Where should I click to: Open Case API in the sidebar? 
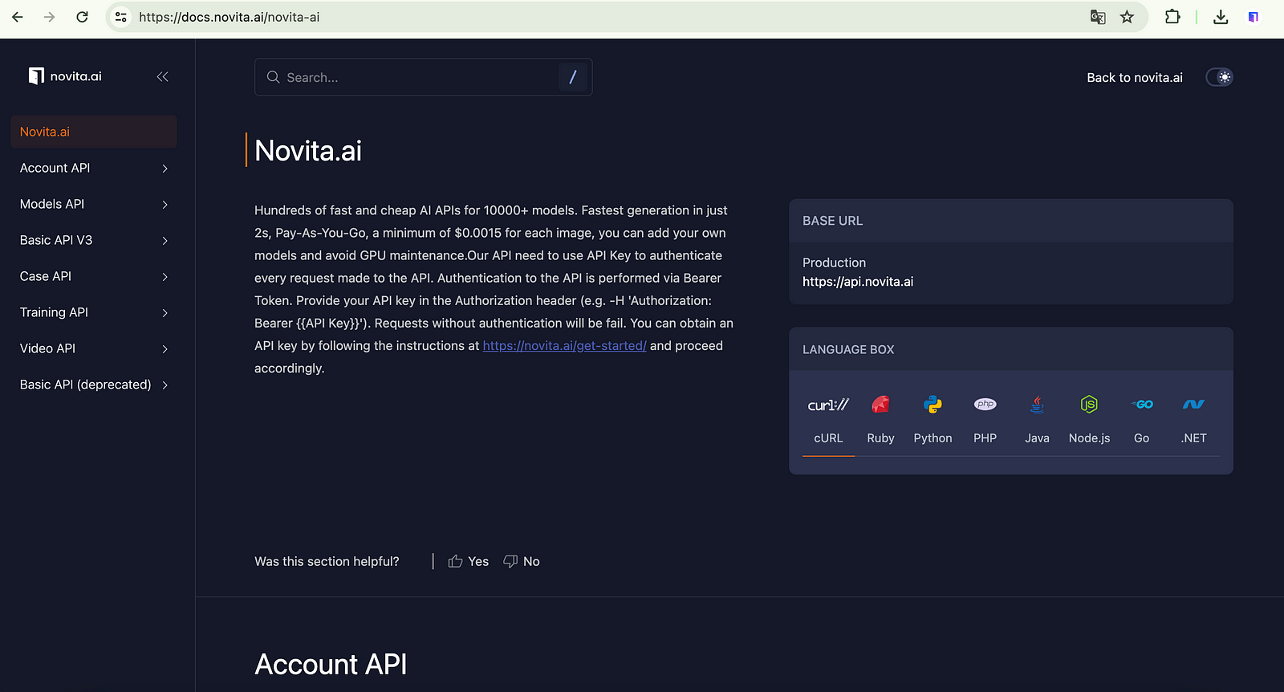pos(46,276)
